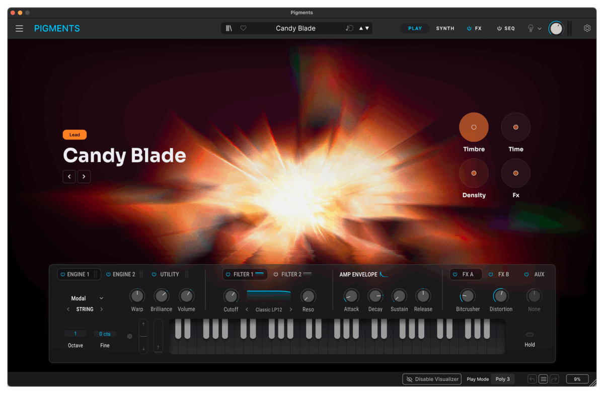Click the Time macro pad

click(x=515, y=127)
